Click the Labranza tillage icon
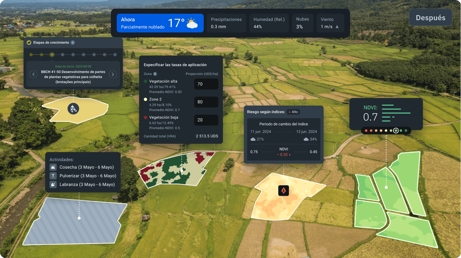This screenshot has width=461, height=258. [x=53, y=184]
